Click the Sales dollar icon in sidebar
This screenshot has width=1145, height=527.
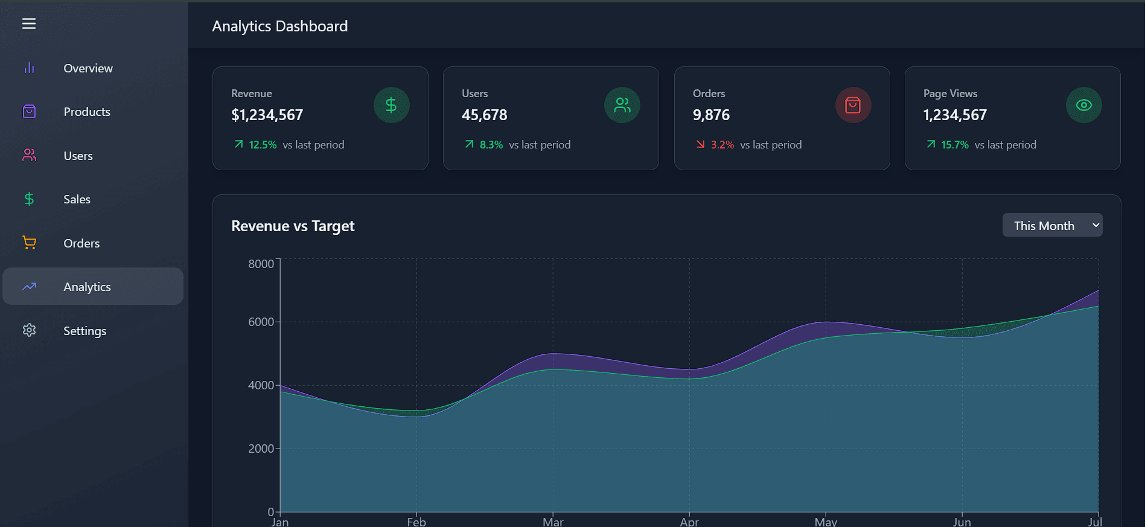click(x=29, y=199)
